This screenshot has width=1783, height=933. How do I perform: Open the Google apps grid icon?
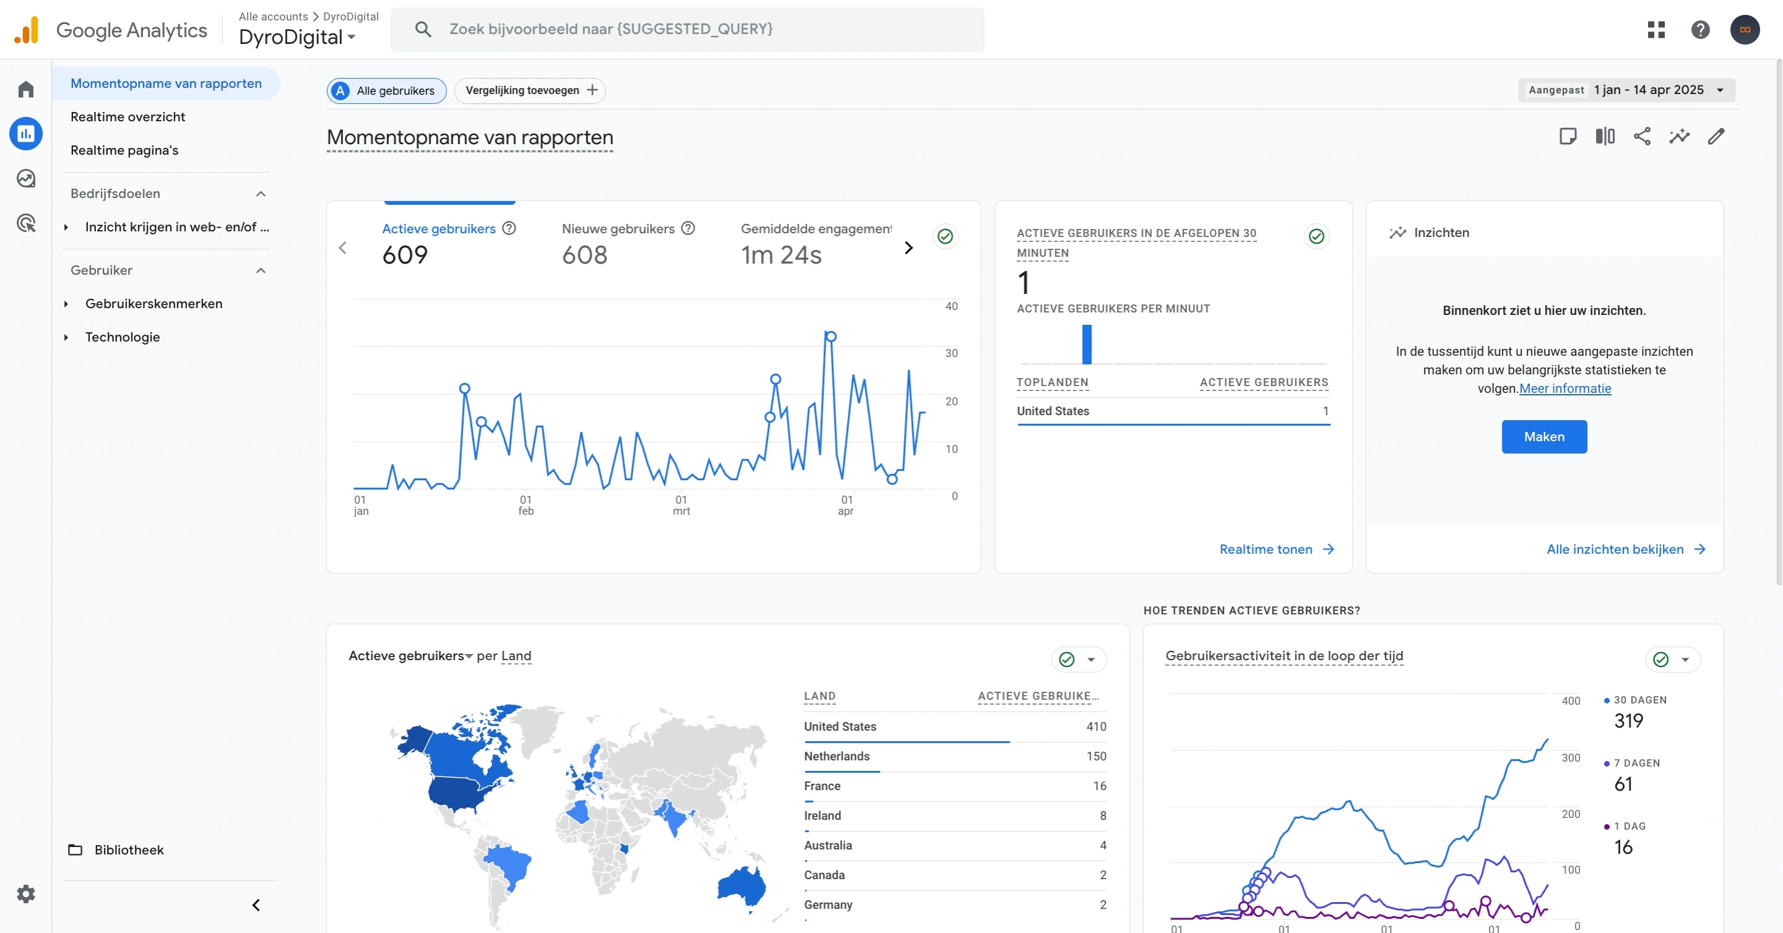(1655, 29)
